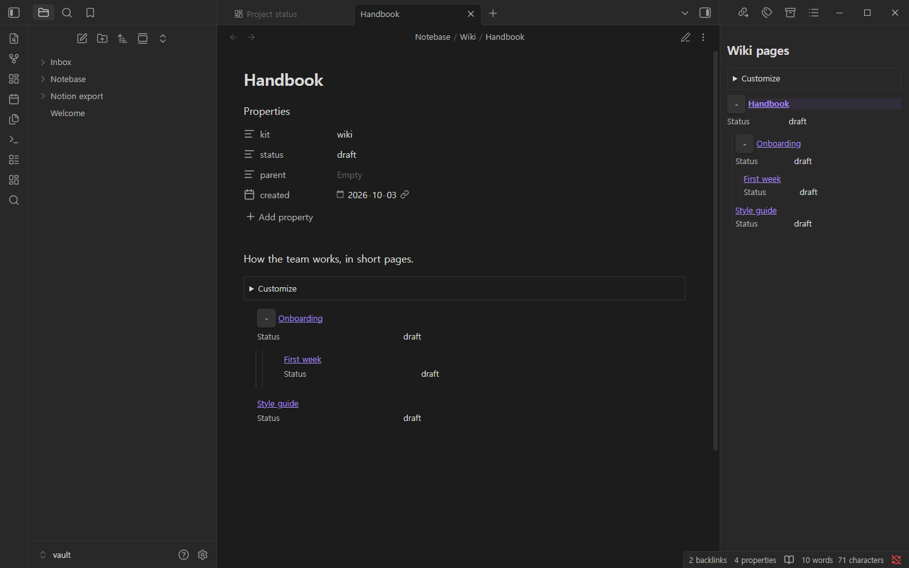The height and width of the screenshot is (568, 909).
Task: Open the graph view ribbon icon
Action: coord(14,59)
